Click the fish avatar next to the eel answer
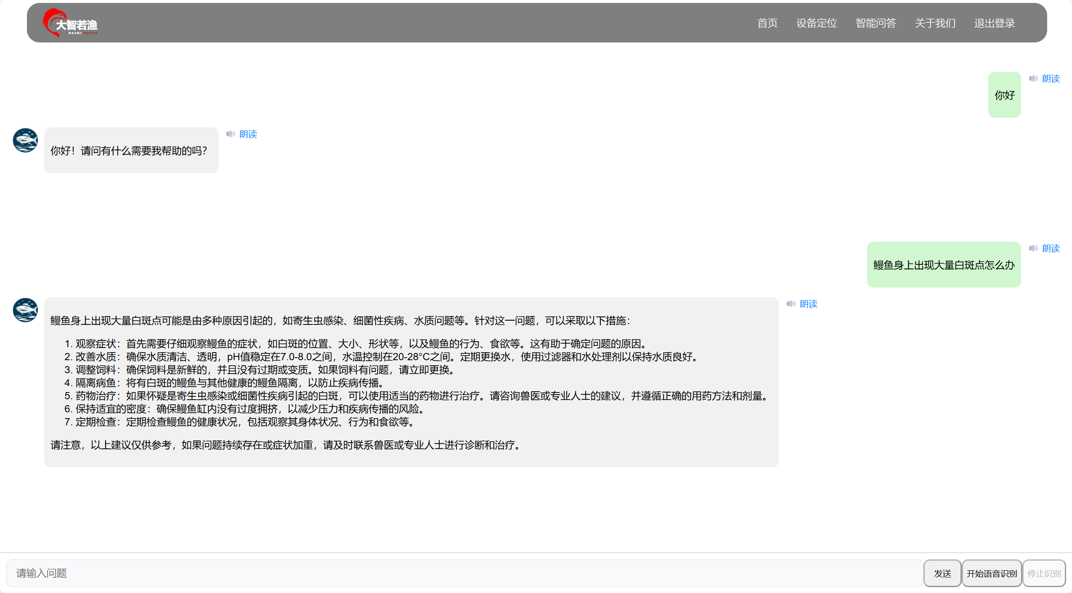 (25, 310)
